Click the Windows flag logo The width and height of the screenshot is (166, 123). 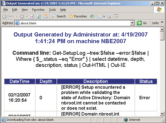coord(159,10)
